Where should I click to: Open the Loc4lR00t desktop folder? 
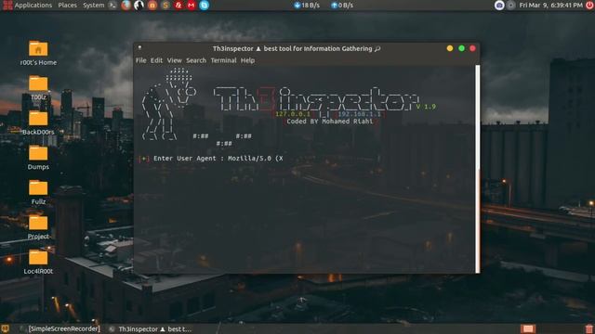(38, 262)
